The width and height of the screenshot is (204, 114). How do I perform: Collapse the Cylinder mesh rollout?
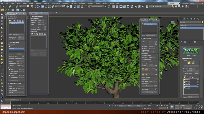[147, 39]
